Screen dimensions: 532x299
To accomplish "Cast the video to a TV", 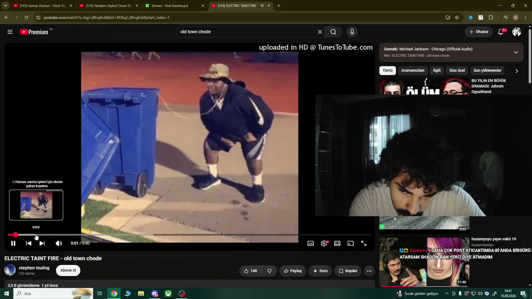I will (x=350, y=243).
